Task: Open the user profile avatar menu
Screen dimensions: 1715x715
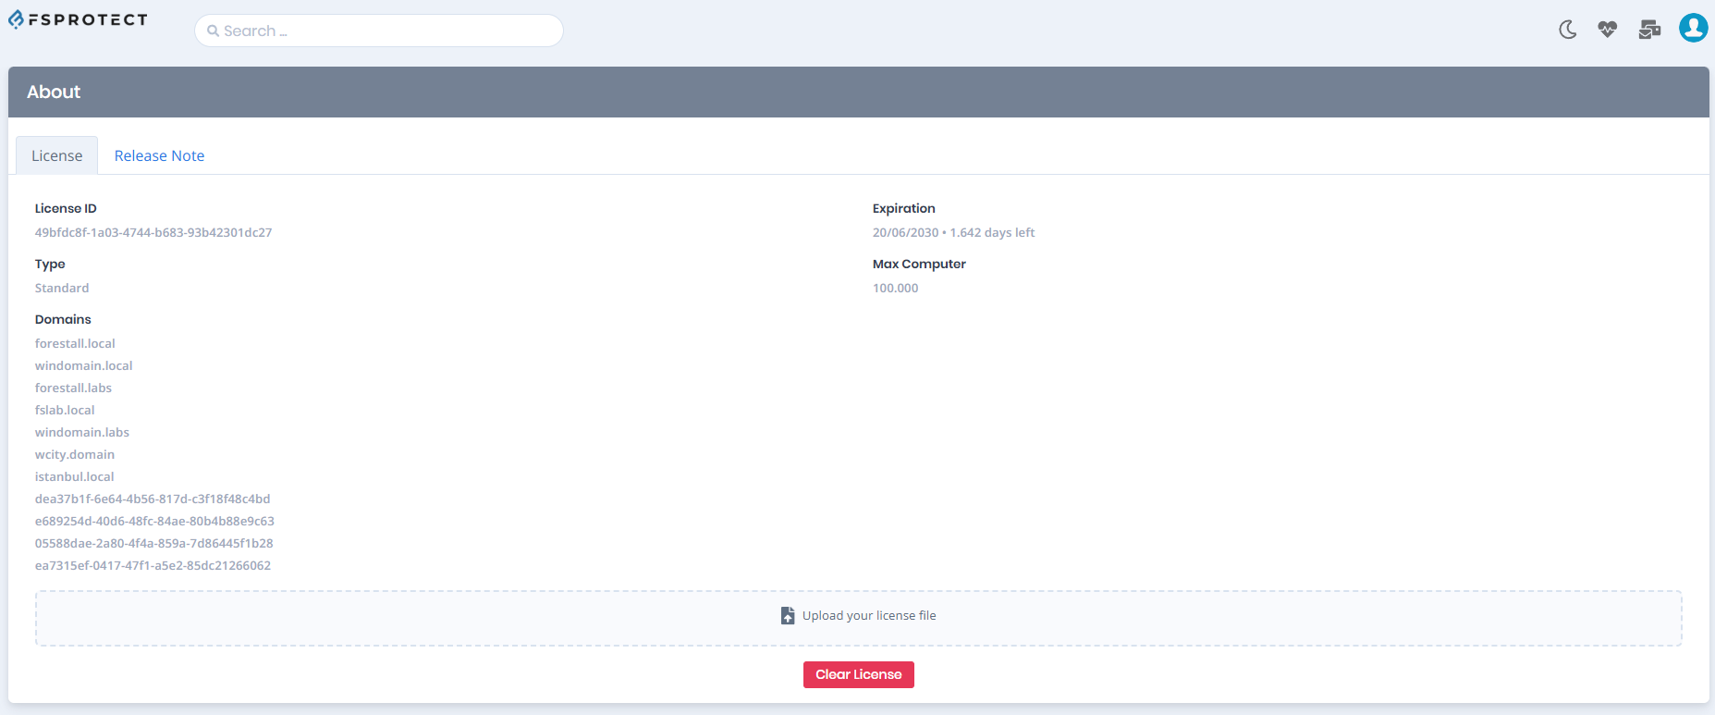Action: [1693, 29]
